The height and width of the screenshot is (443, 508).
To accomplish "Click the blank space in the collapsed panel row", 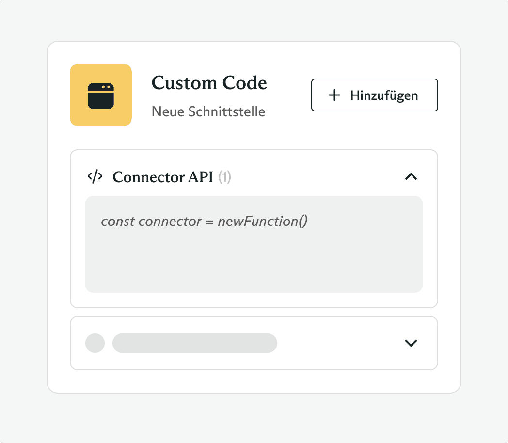I will tap(339, 343).
